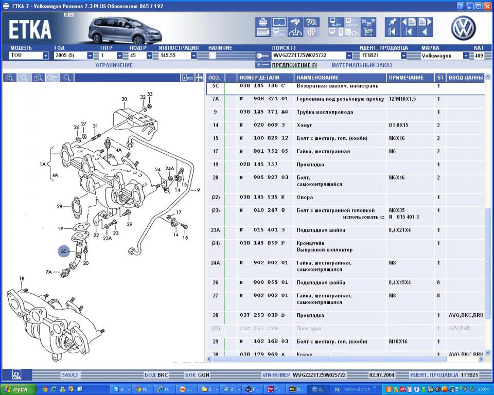Click the single-bar back arrow icon
This screenshot has height=395, width=494.
point(409,32)
